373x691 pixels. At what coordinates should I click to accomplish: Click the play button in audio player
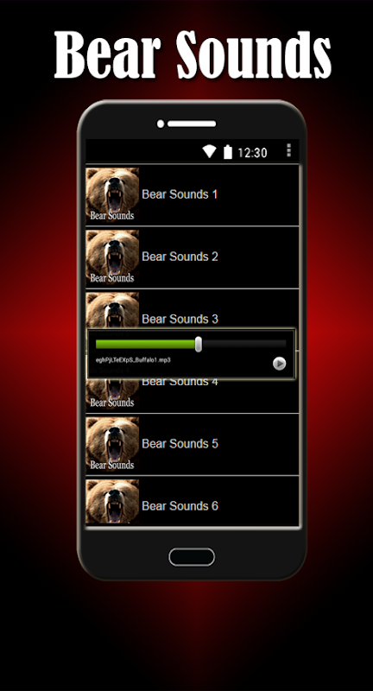pos(279,364)
